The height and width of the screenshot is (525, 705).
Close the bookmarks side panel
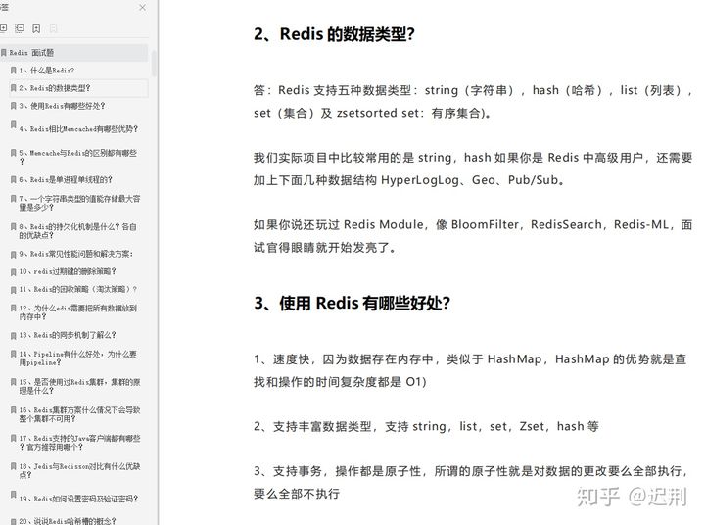coord(143,7)
